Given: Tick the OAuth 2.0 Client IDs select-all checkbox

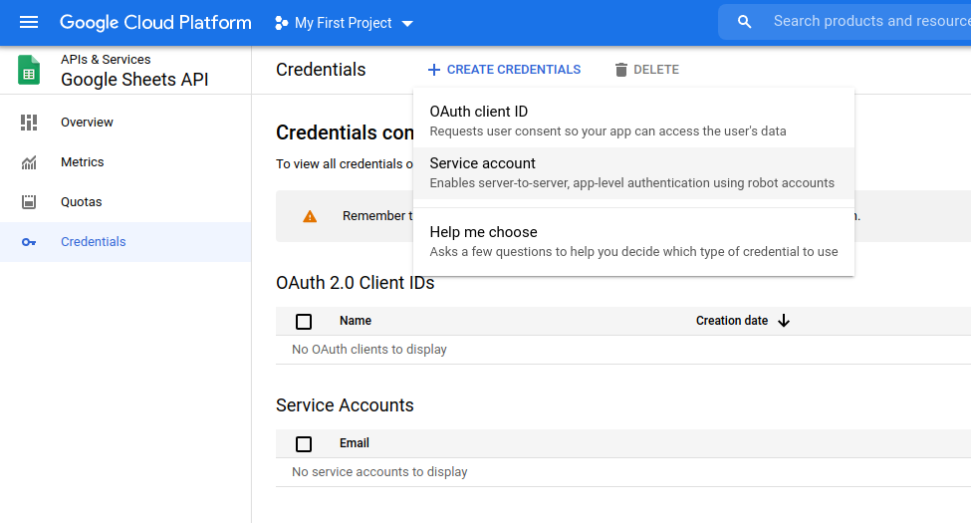Looking at the screenshot, I should (304, 321).
